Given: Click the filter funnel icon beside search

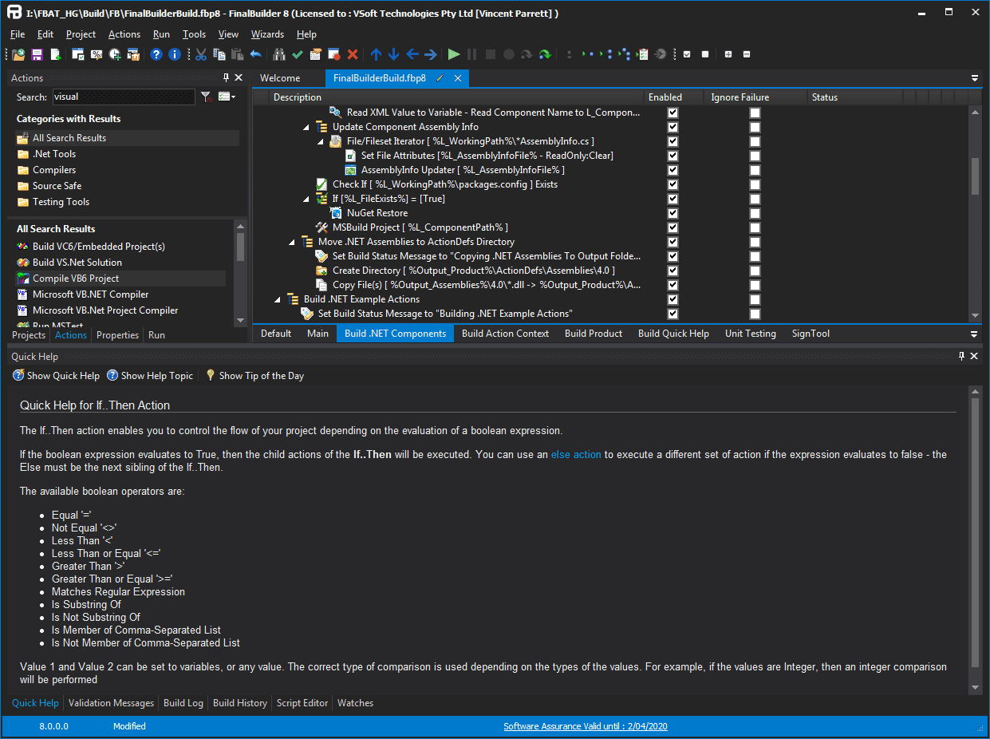Looking at the screenshot, I should click(206, 97).
